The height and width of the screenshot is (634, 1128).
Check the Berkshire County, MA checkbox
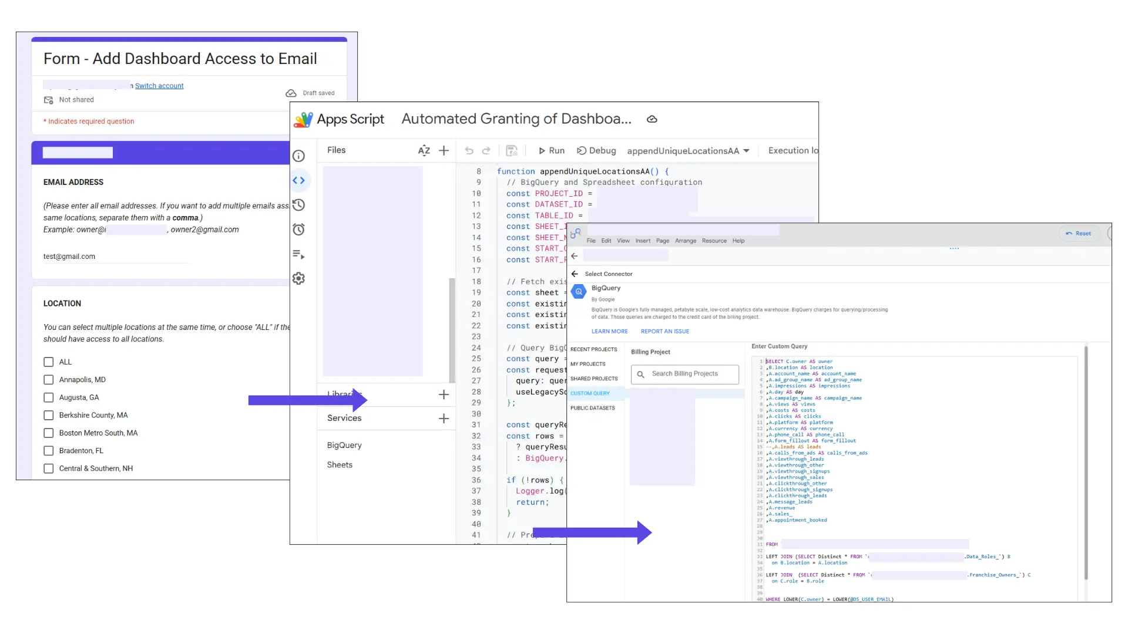[49, 415]
